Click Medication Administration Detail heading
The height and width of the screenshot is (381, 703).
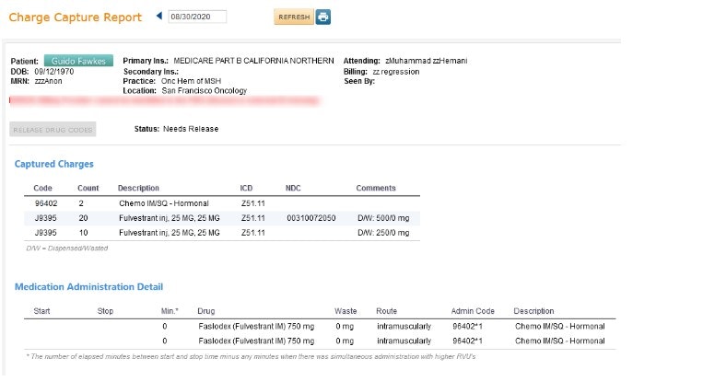click(88, 287)
